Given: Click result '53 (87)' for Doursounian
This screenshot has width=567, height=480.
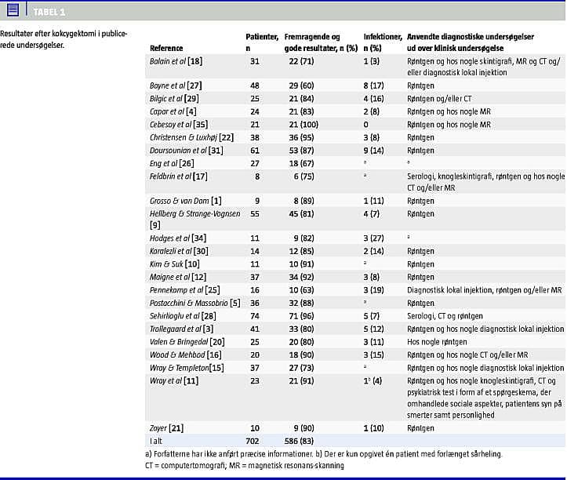Looking at the screenshot, I should pos(302,151).
